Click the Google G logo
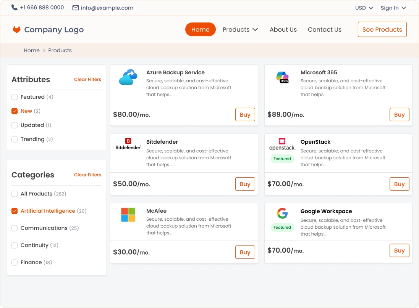The height and width of the screenshot is (308, 419). pos(282,213)
